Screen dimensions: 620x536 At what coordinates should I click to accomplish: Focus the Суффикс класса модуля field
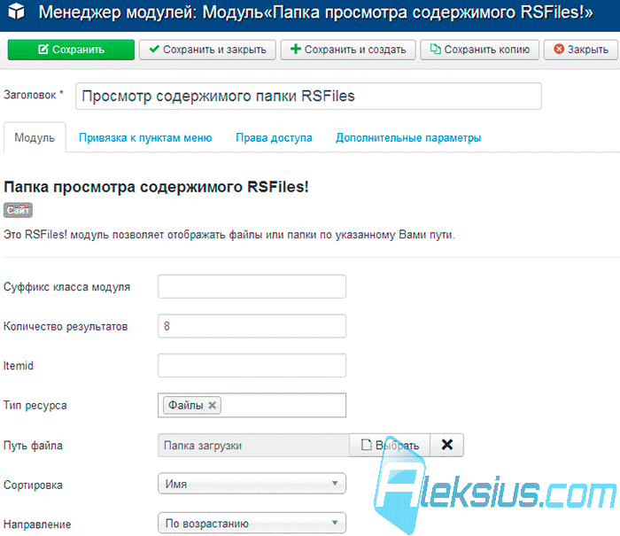252,286
